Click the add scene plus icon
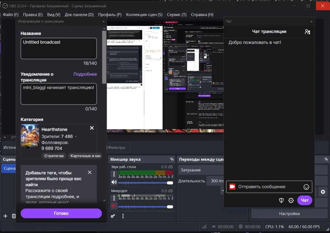330x233 pixels. point(5,216)
